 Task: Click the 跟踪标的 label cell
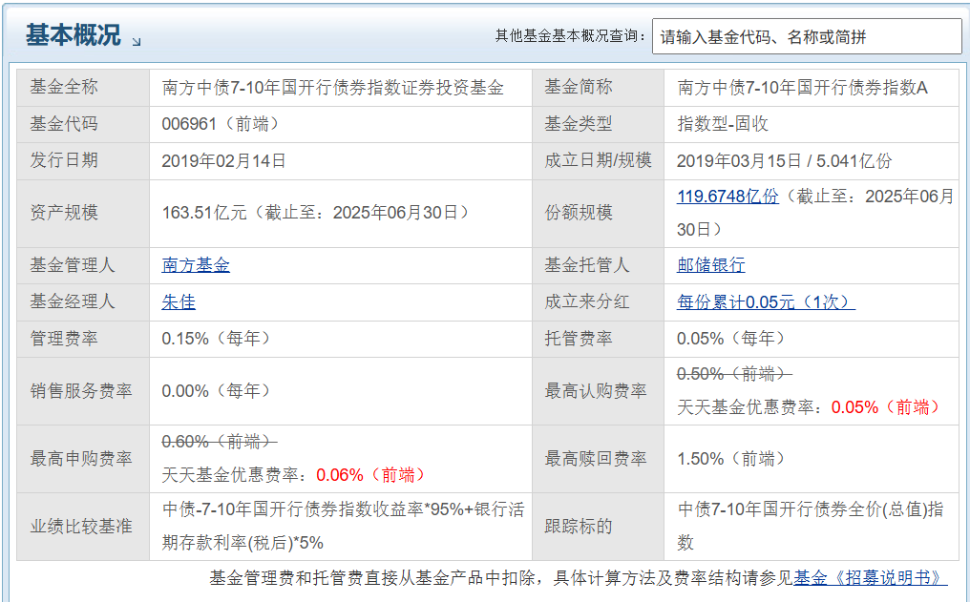(599, 527)
